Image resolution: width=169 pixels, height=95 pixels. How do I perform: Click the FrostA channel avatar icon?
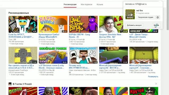(10, 84)
